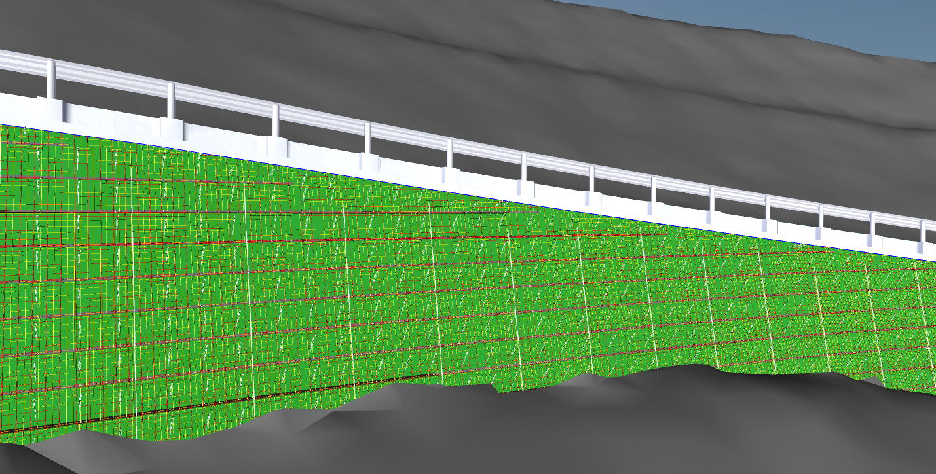The height and width of the screenshot is (474, 936).
Task: Click the dark terrain in the top-left corner
Action: [x=39, y=20]
